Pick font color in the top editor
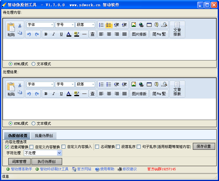Screen dimensions: 219x181 coord(69,34)
